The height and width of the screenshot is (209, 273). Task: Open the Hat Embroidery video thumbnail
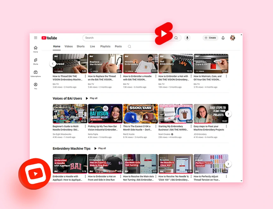tap(176, 64)
